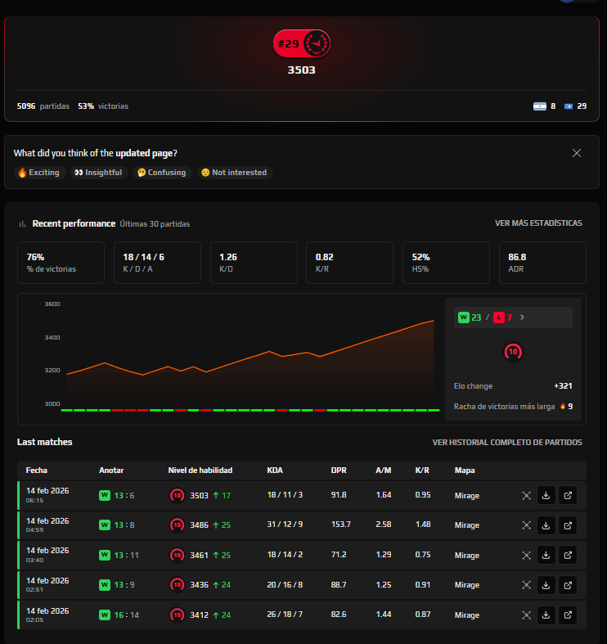Viewport: 607px width, 644px height.
Task: Open VER HISTORIAL COMPLETO DE PARTIDOS link
Action: coord(507,443)
